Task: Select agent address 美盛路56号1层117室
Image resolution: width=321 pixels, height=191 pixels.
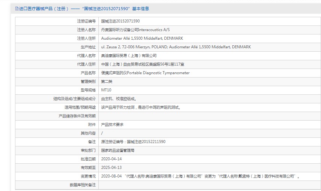Action: click(x=143, y=64)
